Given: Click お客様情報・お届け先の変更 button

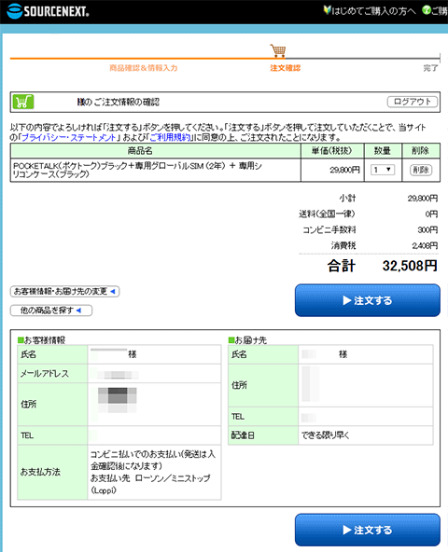Looking at the screenshot, I should (x=64, y=292).
